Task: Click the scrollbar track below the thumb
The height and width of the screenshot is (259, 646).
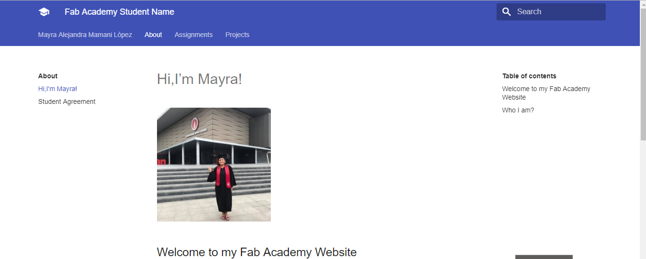Action: 643,199
